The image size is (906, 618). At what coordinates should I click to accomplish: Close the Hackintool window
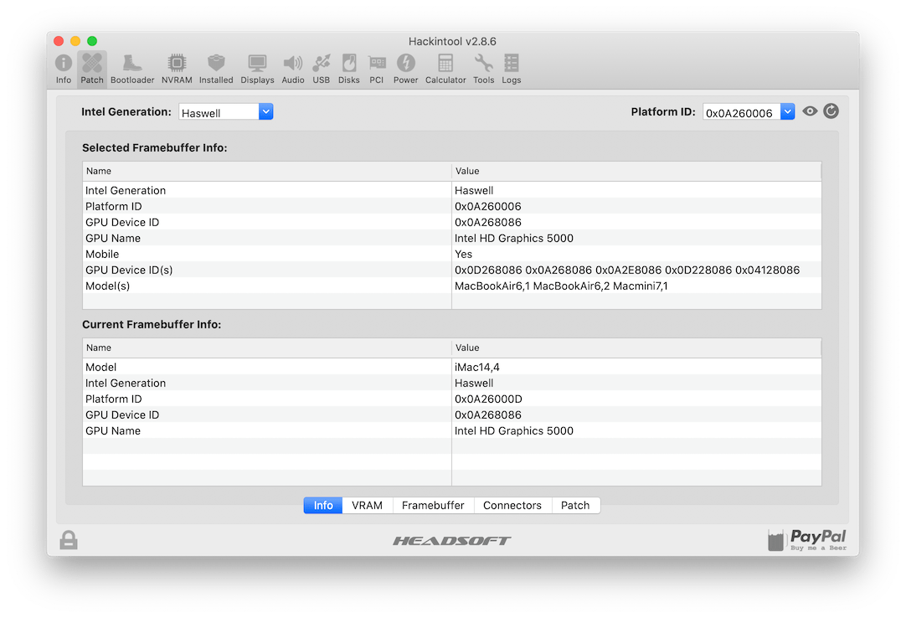click(x=59, y=41)
